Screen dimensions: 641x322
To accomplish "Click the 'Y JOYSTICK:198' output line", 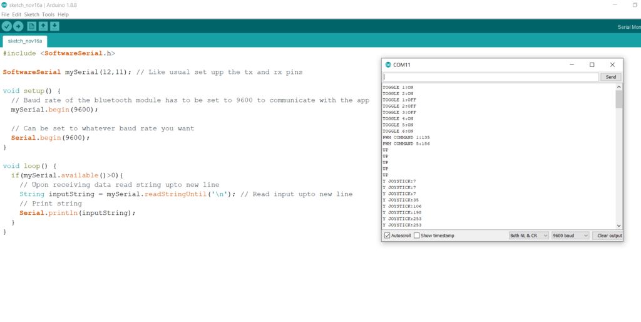I will [x=402, y=212].
